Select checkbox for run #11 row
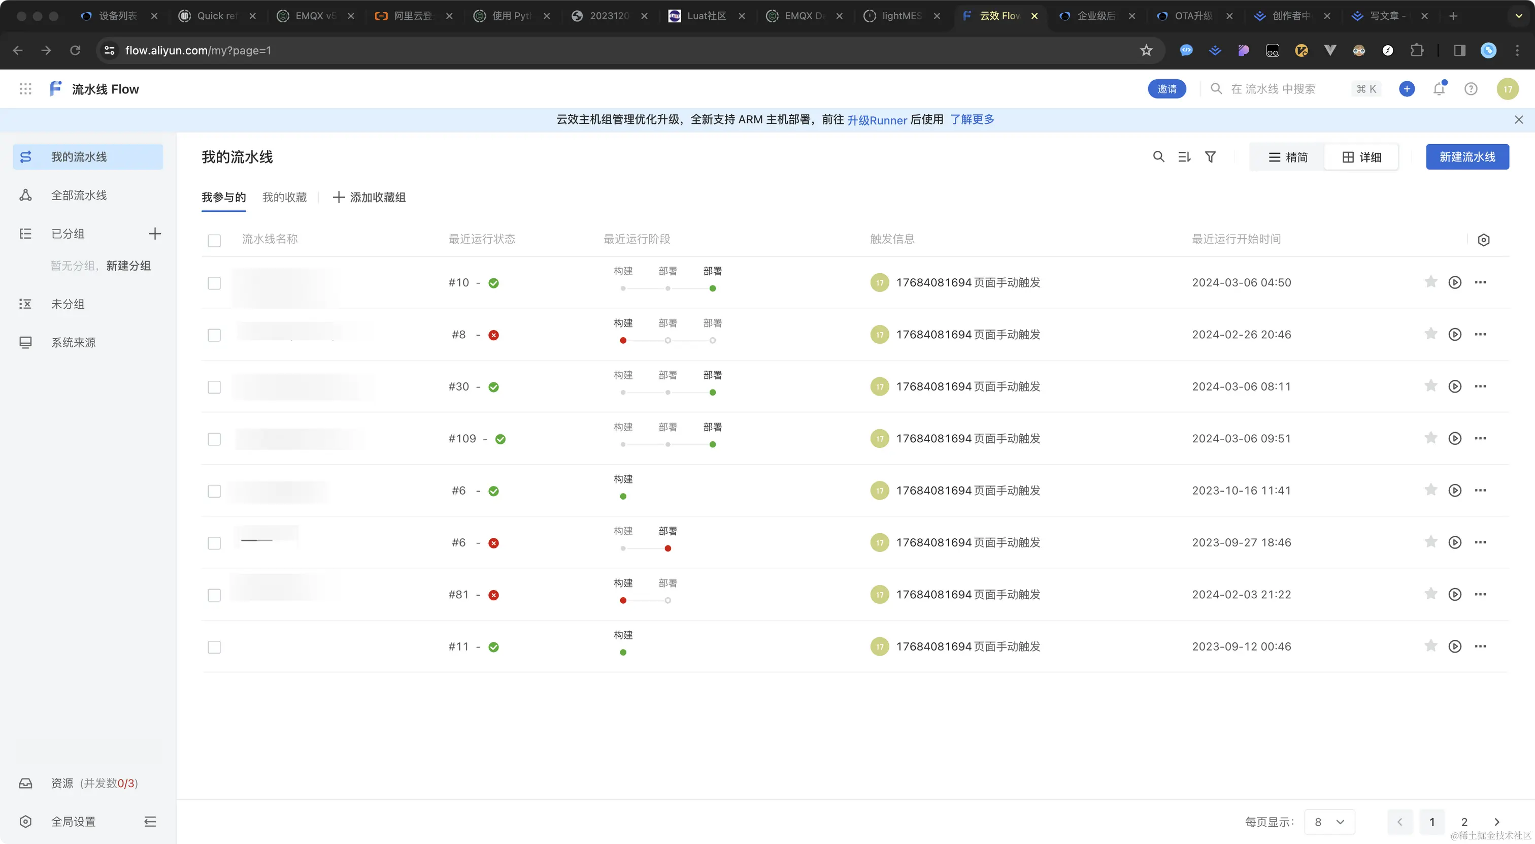The height and width of the screenshot is (844, 1535). (x=214, y=646)
